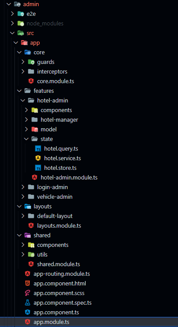Viewport: 178px width, 327px height.
Task: Expand the node_modules folder chevron
Action: pyautogui.click(x=12, y=23)
